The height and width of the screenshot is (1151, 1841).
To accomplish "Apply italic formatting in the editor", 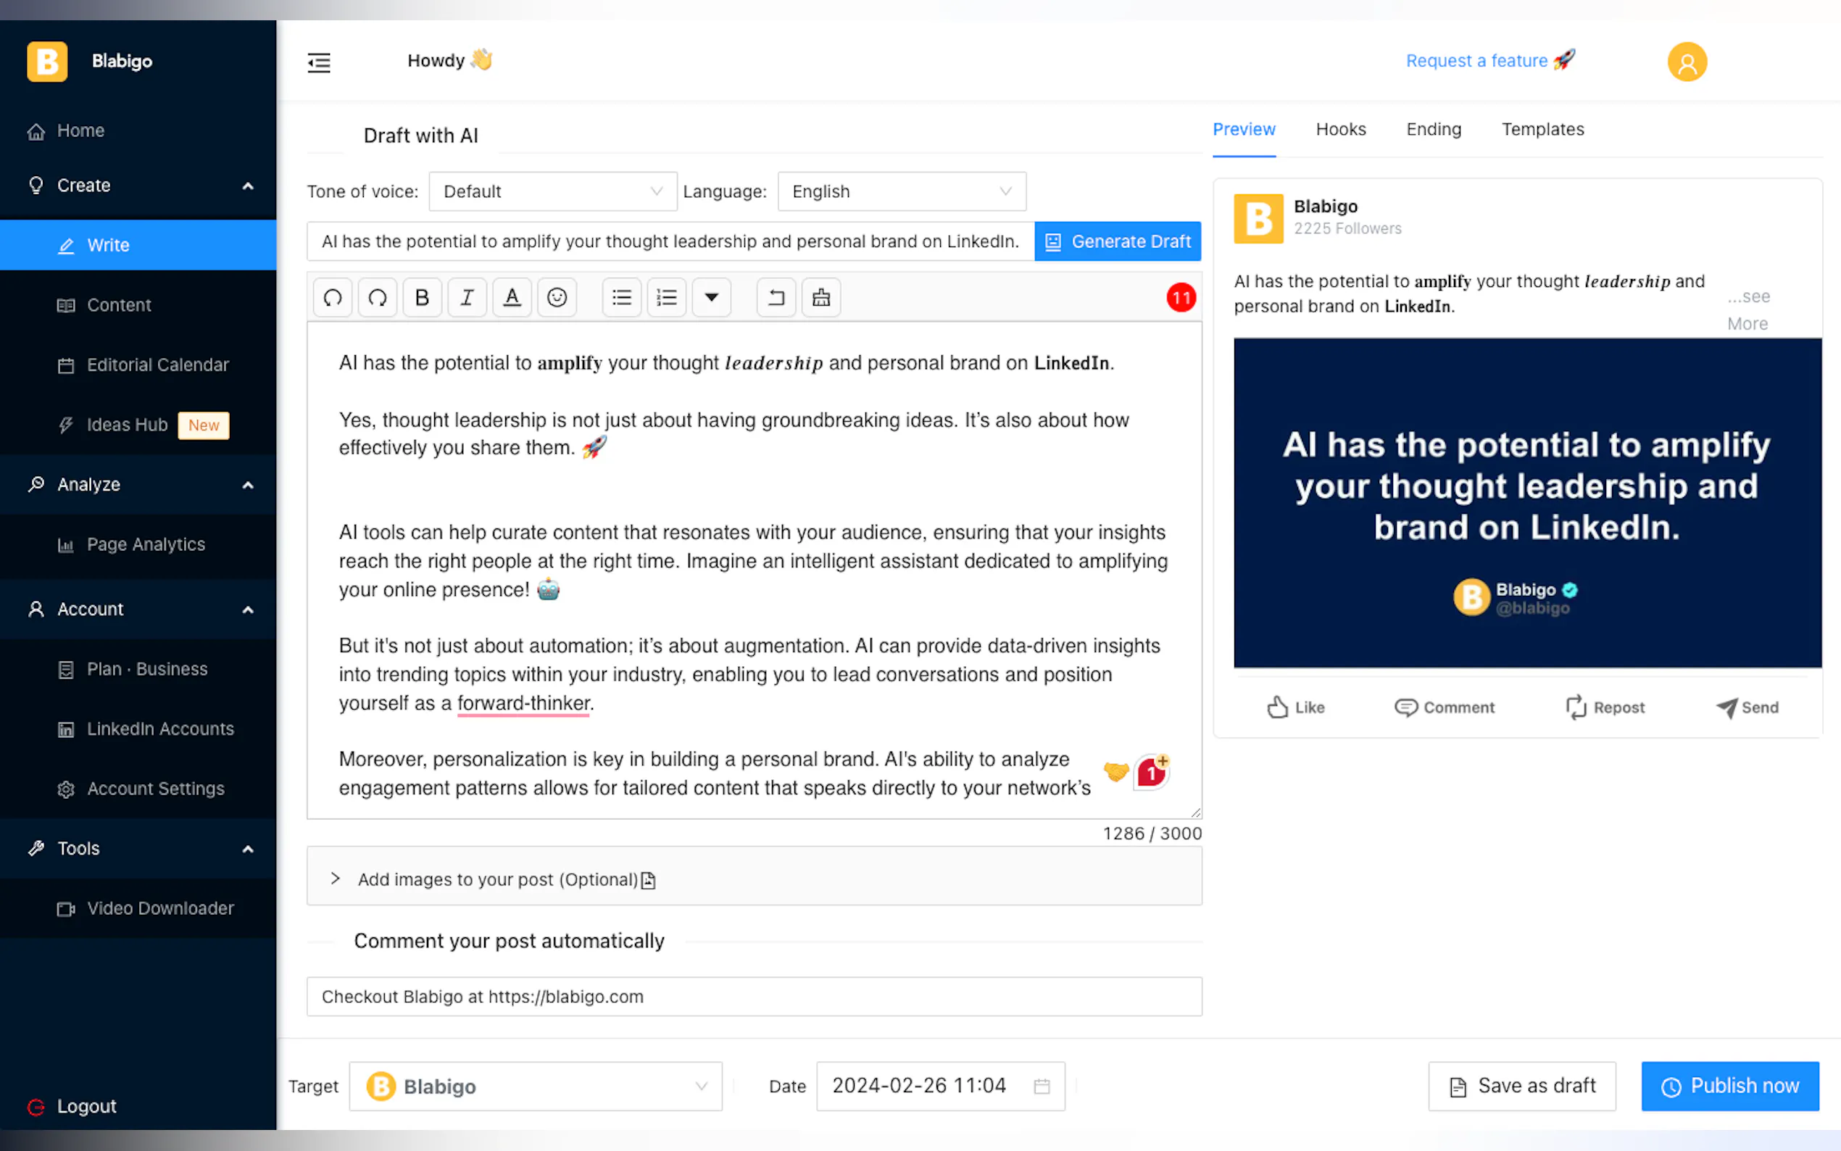I will pyautogui.click(x=467, y=298).
